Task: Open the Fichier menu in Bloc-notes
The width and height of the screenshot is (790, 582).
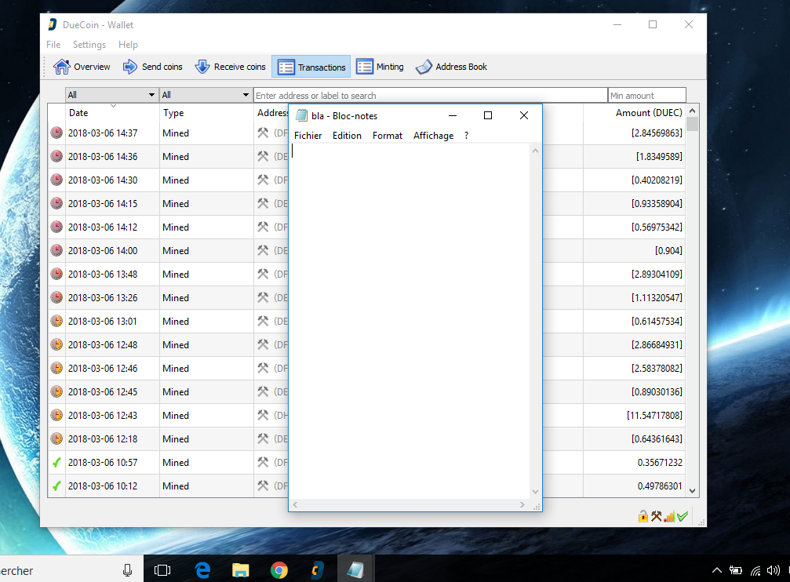Action: pos(308,136)
